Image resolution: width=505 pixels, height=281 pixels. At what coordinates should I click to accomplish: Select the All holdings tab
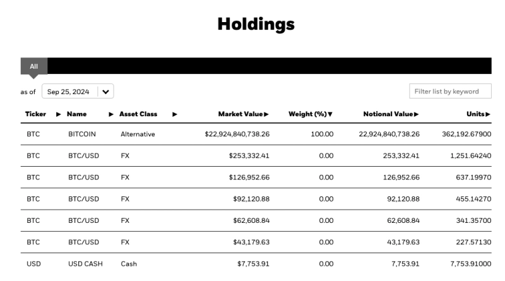click(x=34, y=66)
